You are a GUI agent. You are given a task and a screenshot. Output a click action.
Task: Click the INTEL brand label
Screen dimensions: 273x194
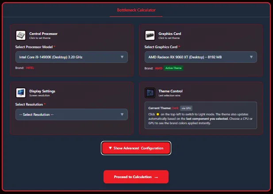[x=30, y=68]
